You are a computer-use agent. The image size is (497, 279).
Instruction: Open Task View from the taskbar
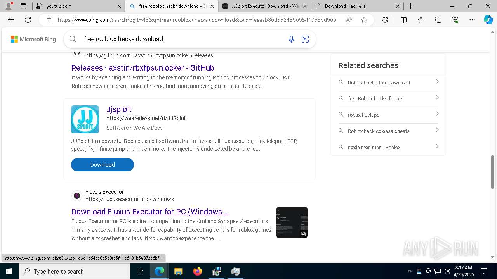pyautogui.click(x=140, y=271)
